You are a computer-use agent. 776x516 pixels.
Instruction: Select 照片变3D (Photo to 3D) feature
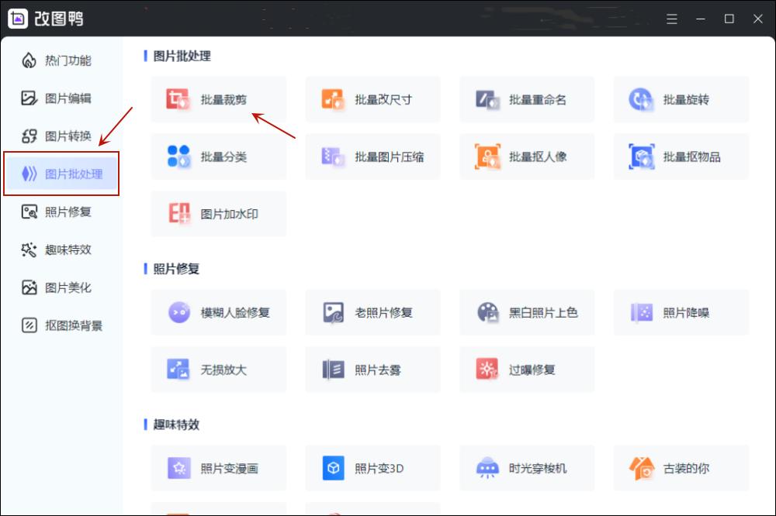coord(372,468)
